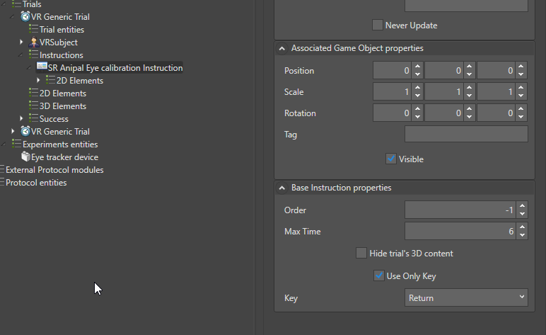Click the Order value field
Image resolution: width=546 pixels, height=335 pixels.
460,210
